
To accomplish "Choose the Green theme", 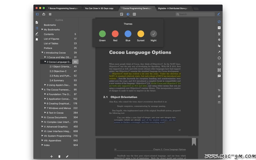I will [102, 34].
